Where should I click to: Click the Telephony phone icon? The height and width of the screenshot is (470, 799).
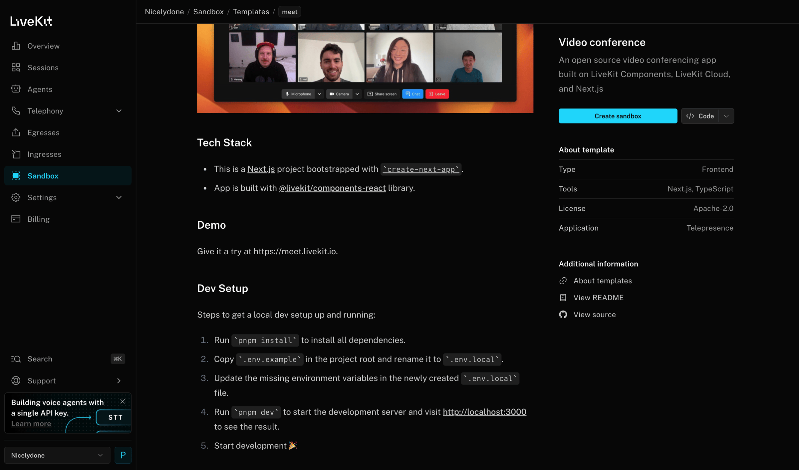[16, 111]
